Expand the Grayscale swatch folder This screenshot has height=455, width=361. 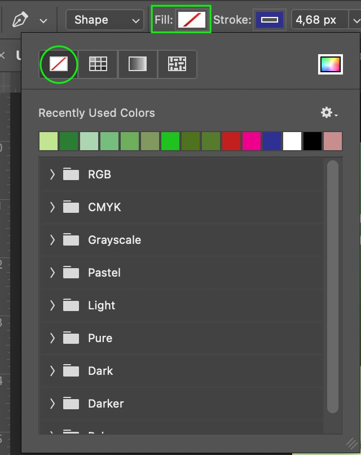click(x=52, y=240)
